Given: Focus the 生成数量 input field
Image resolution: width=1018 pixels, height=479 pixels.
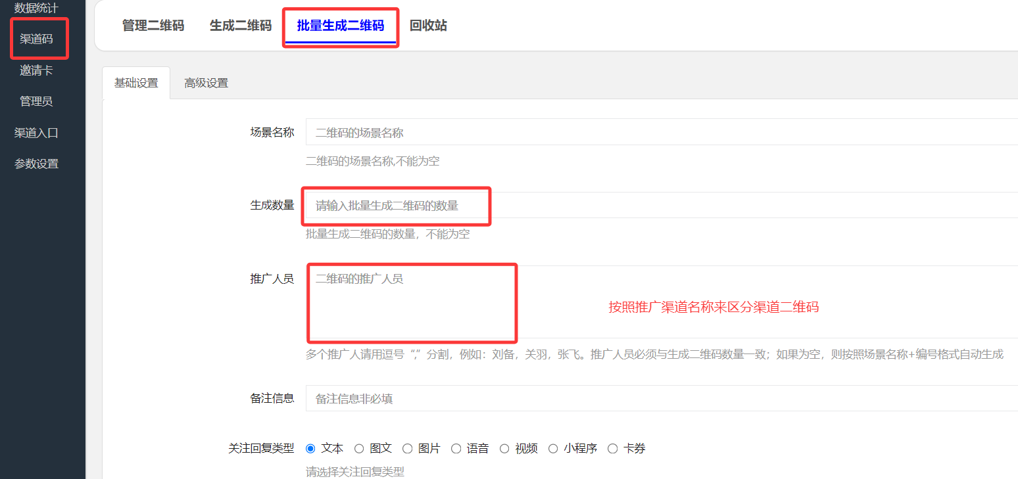Looking at the screenshot, I should (x=662, y=205).
